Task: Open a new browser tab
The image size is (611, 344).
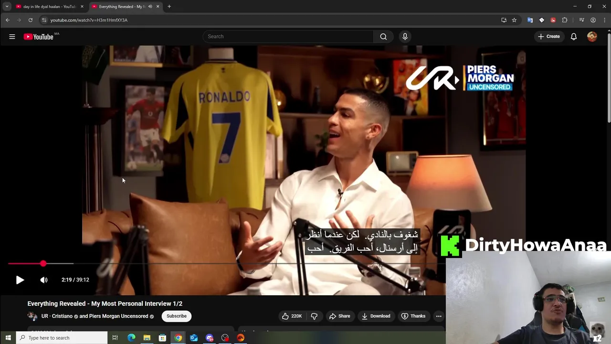Action: click(169, 7)
